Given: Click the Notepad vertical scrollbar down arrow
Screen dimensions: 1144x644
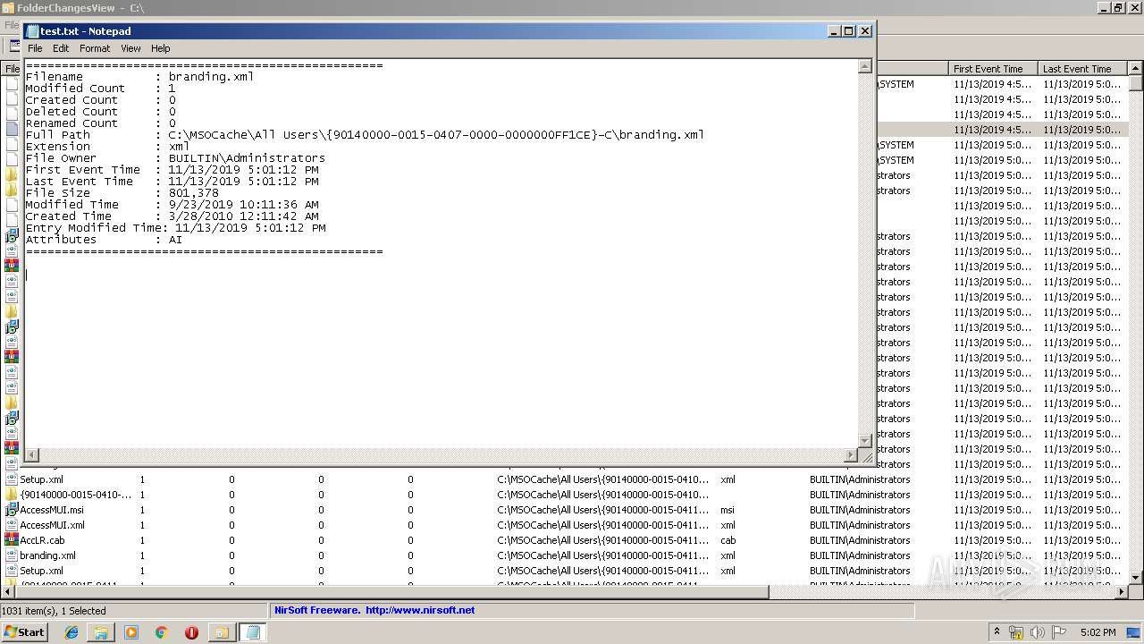Looking at the screenshot, I should (x=864, y=440).
